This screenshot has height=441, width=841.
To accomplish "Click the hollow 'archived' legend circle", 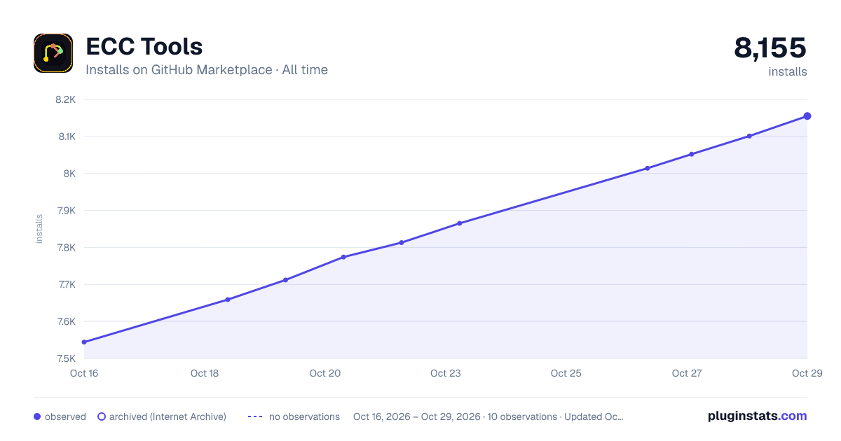I will 102,416.
